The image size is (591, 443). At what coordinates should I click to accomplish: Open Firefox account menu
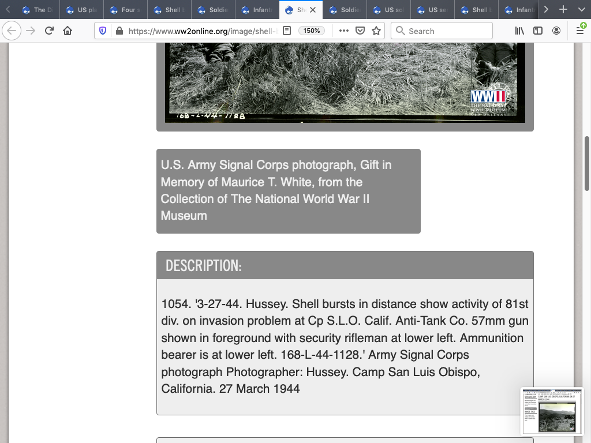point(556,31)
